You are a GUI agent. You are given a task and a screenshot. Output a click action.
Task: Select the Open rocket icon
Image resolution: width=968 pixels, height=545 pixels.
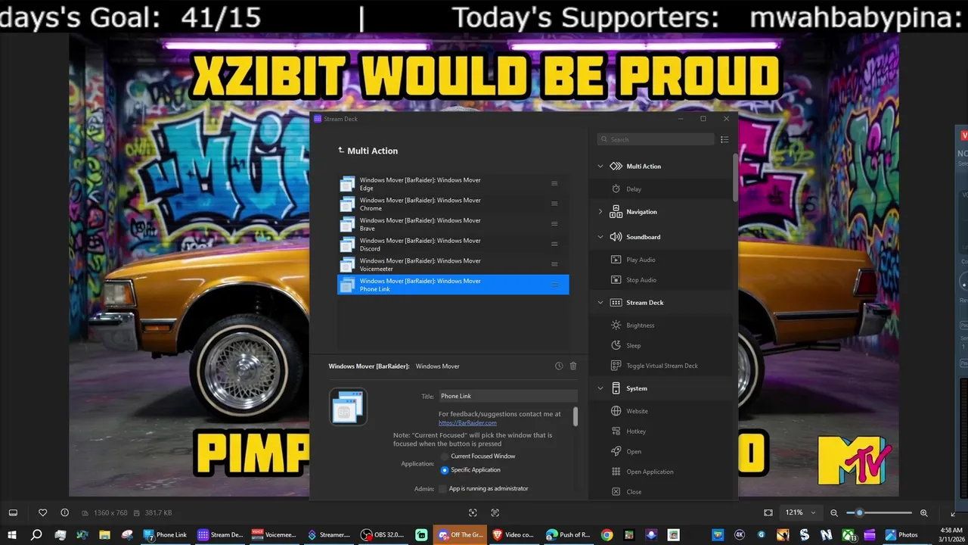[616, 452]
